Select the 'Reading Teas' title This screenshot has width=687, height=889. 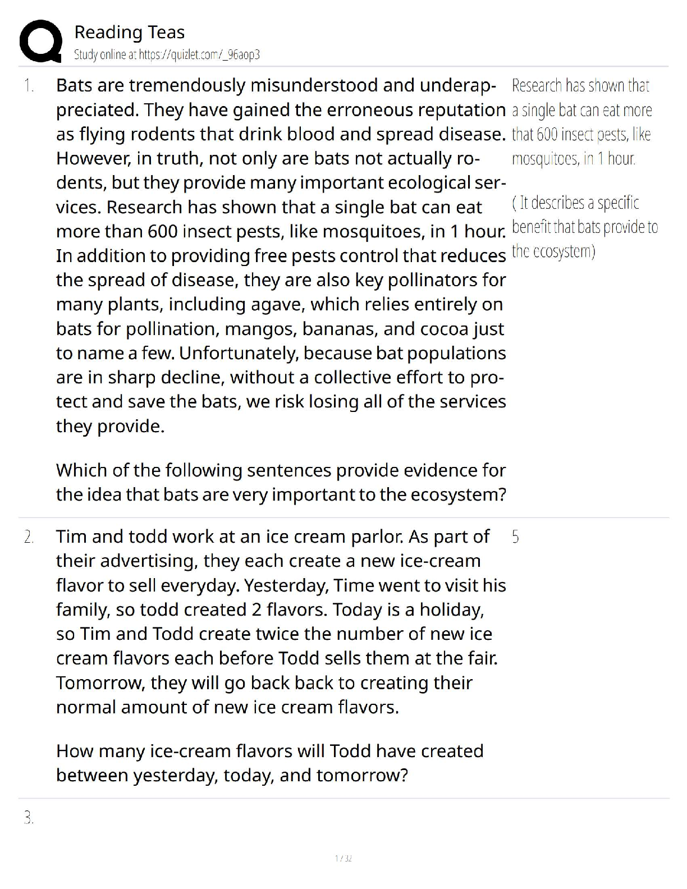(x=130, y=32)
